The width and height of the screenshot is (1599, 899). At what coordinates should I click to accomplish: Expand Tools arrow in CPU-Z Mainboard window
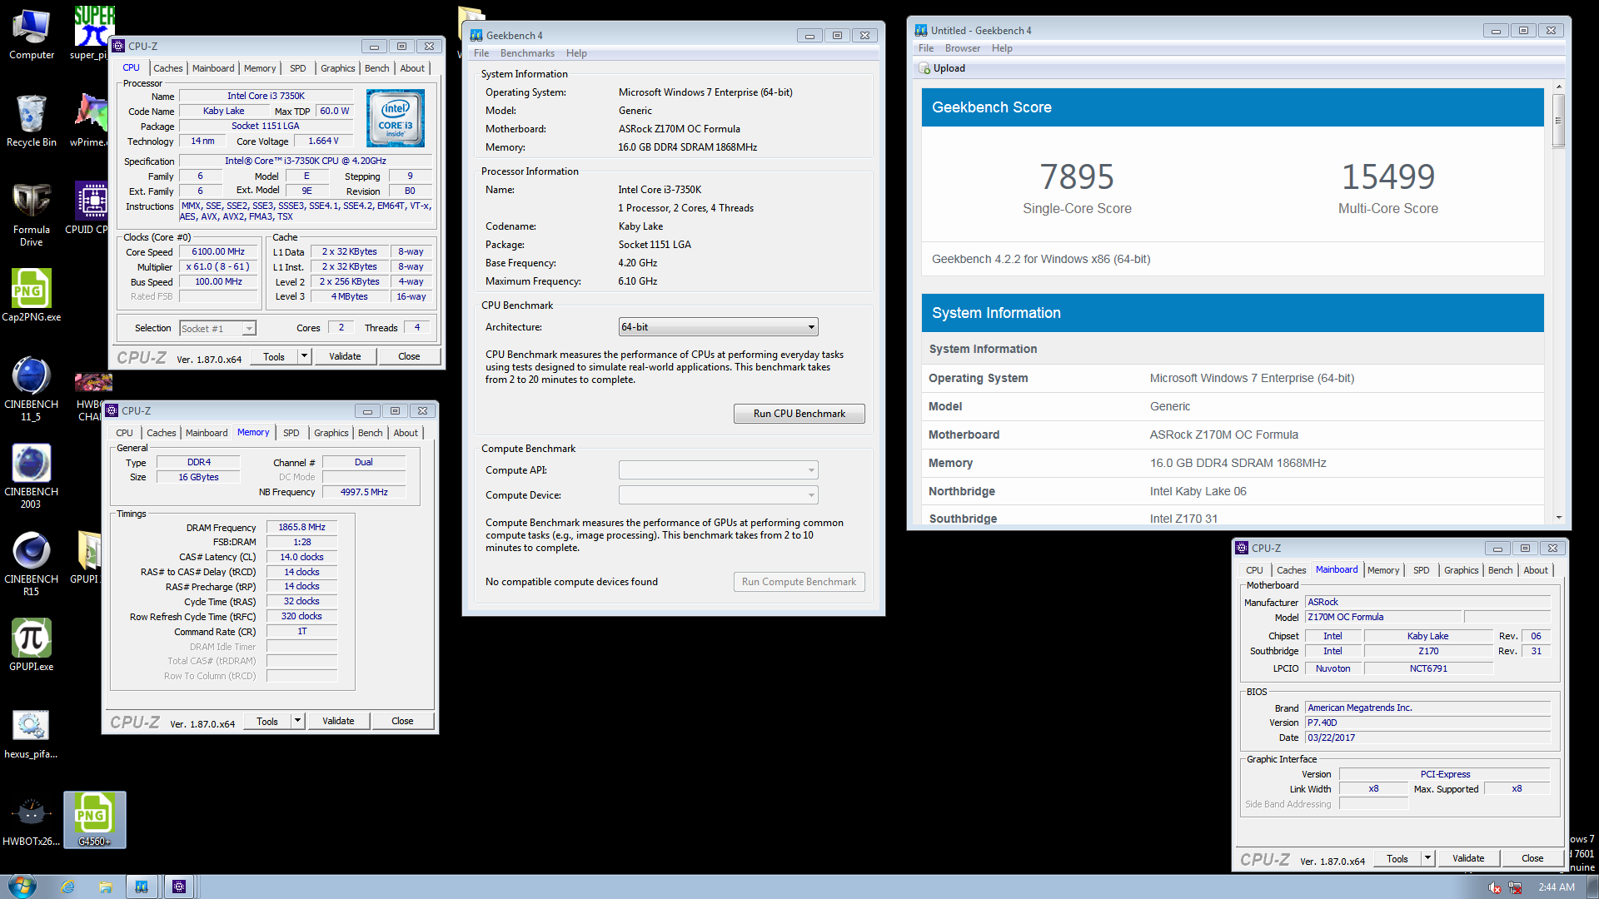(1427, 858)
